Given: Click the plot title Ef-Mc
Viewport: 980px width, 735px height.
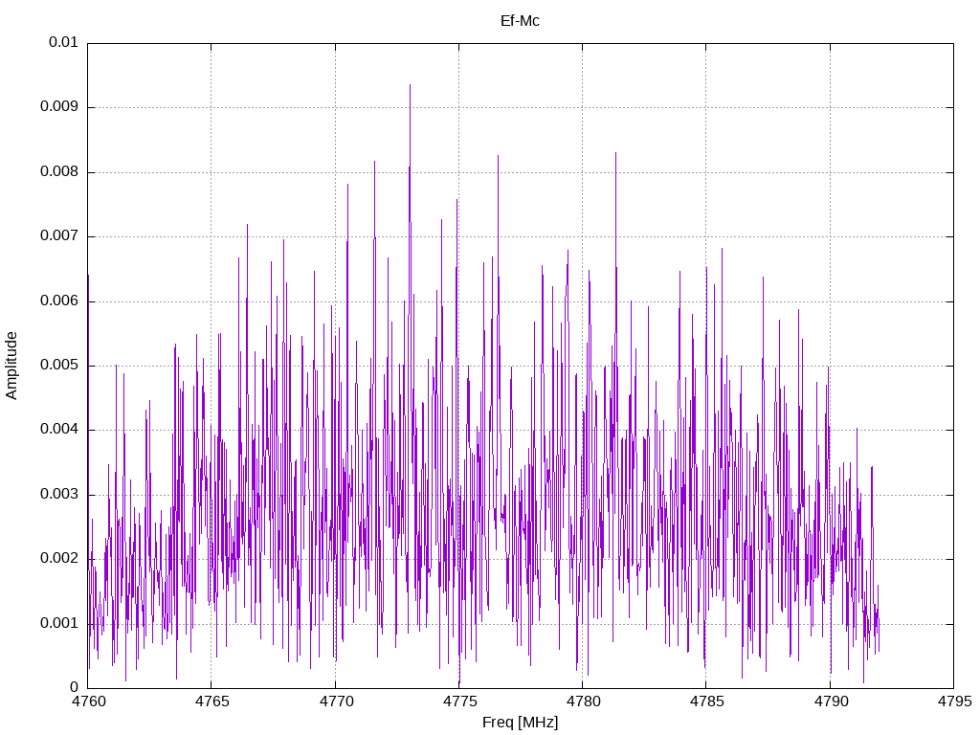Looking at the screenshot, I should 520,21.
